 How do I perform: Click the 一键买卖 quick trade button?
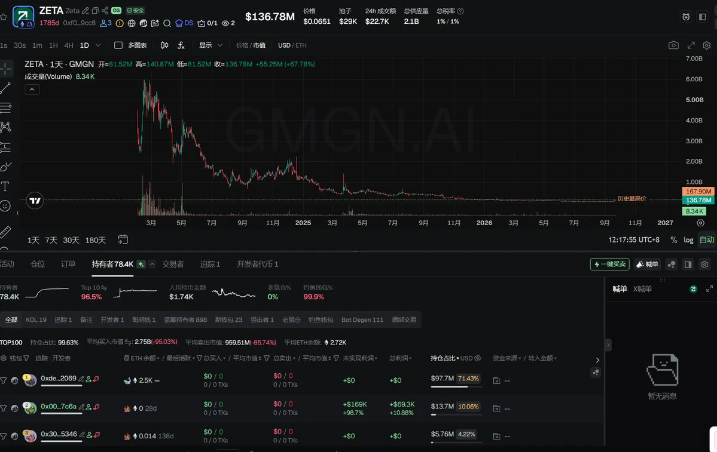(x=609, y=265)
